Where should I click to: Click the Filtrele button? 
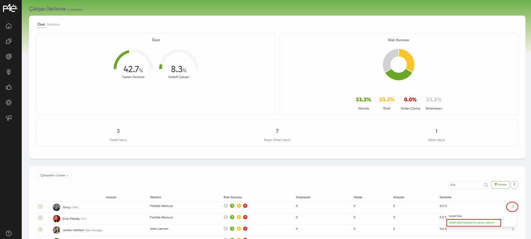pyautogui.click(x=500, y=185)
